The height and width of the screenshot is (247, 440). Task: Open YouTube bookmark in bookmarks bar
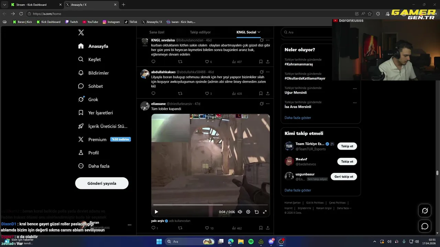coord(90,22)
